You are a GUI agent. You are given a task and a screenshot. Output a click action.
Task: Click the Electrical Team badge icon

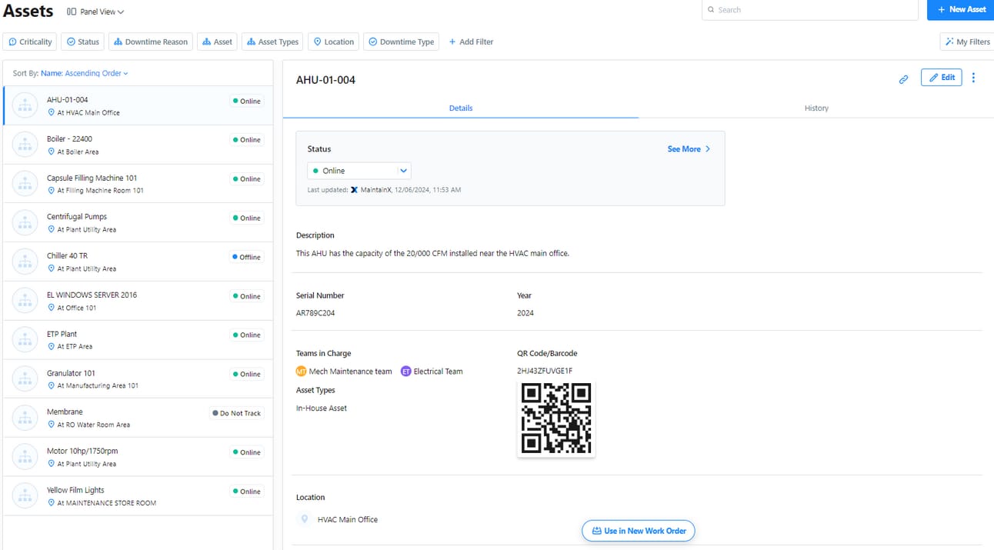406,372
